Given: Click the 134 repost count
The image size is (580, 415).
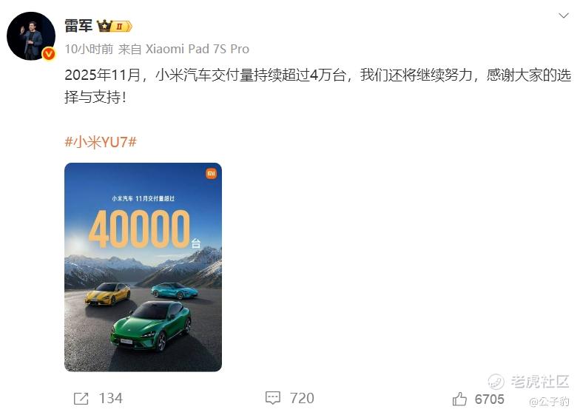Looking at the screenshot, I should click(111, 398).
